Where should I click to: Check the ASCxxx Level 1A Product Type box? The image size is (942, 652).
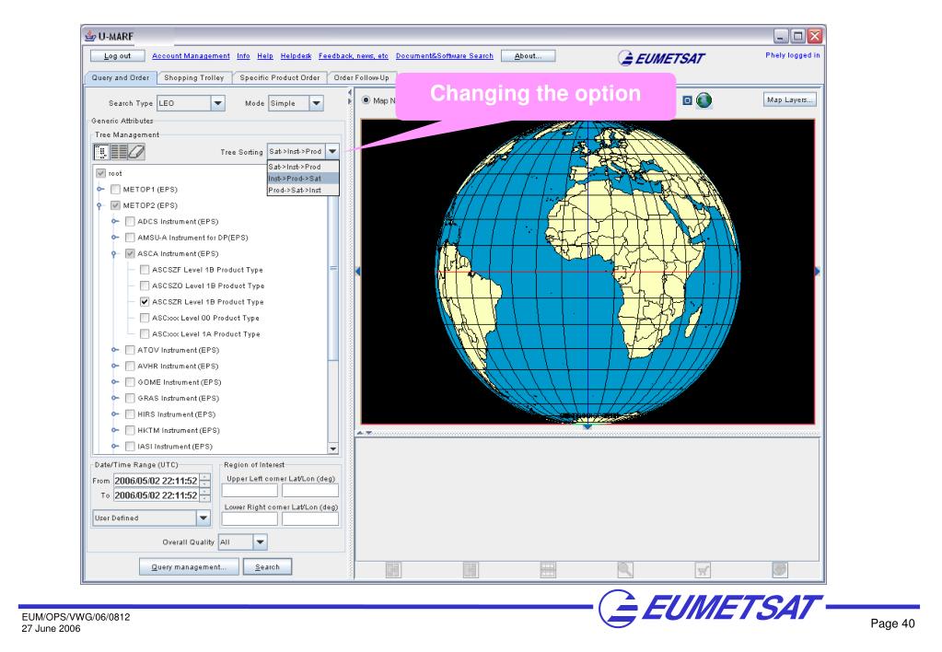click(145, 334)
